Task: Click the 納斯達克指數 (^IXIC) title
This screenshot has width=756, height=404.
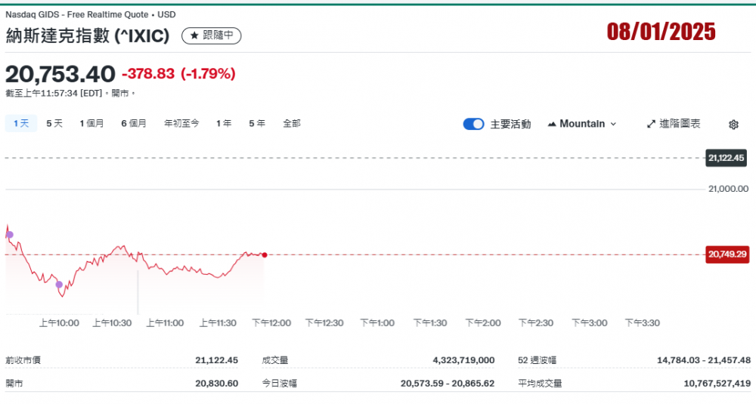Action: pyautogui.click(x=88, y=35)
